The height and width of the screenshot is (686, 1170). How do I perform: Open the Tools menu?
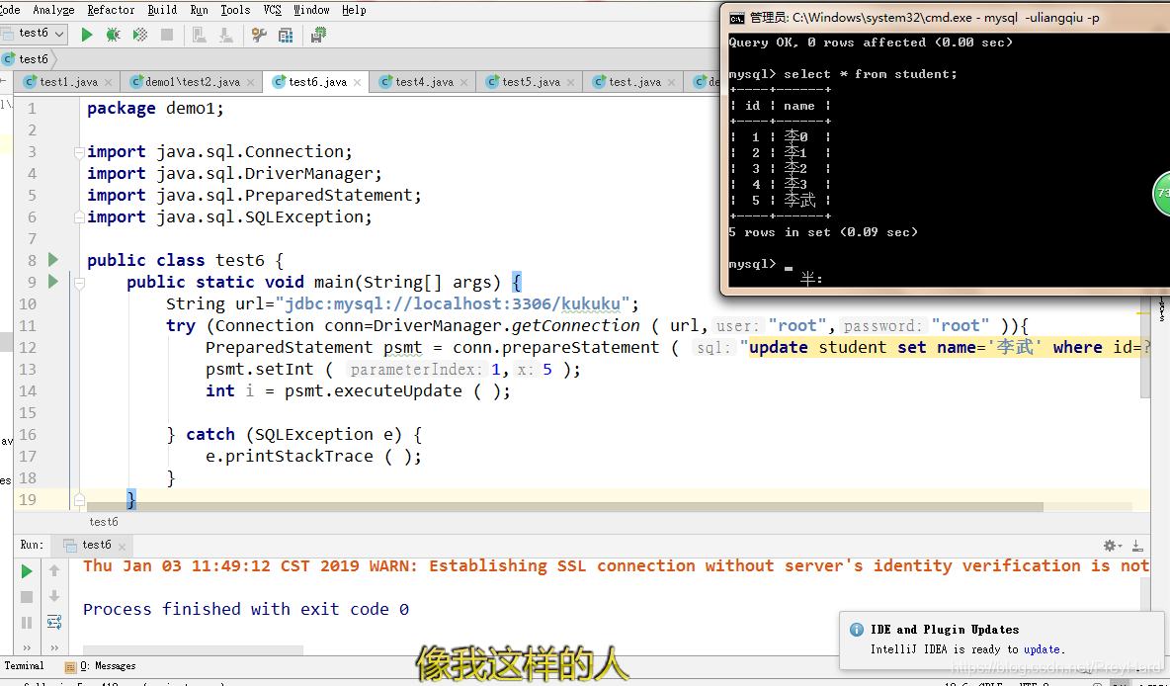pos(235,10)
